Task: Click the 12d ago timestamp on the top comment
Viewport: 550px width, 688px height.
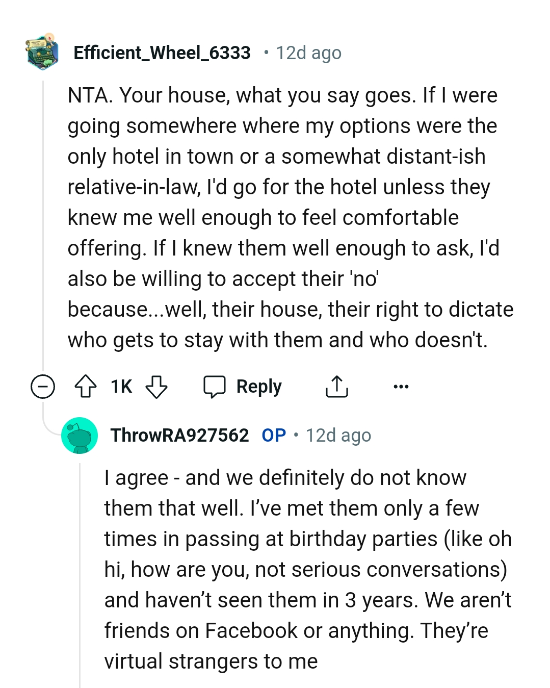Action: (307, 53)
